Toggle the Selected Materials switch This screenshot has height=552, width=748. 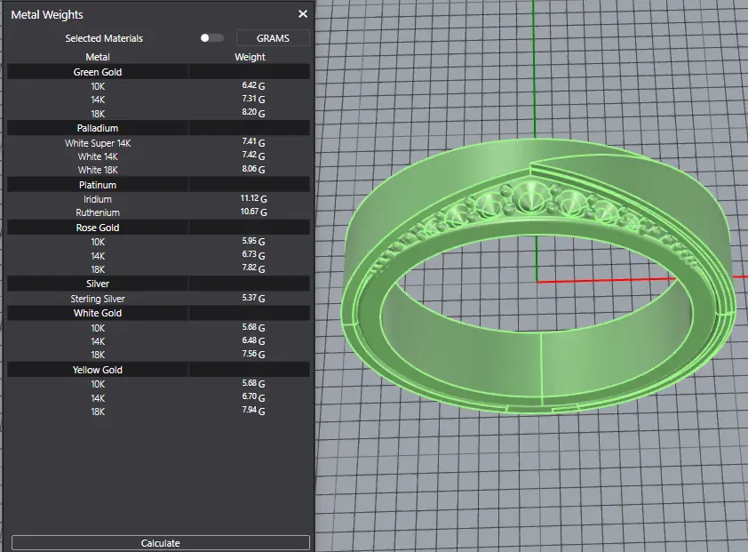(x=211, y=38)
